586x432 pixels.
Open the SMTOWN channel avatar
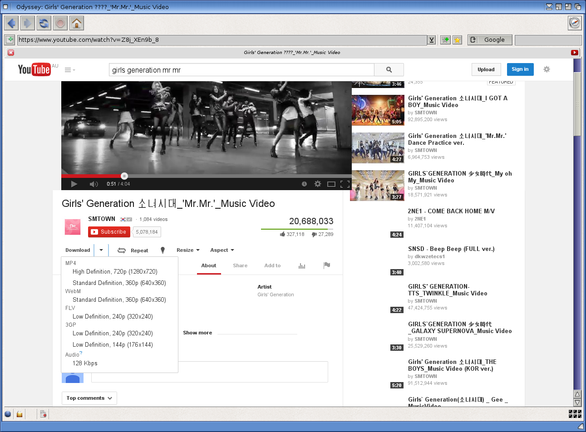pyautogui.click(x=73, y=226)
